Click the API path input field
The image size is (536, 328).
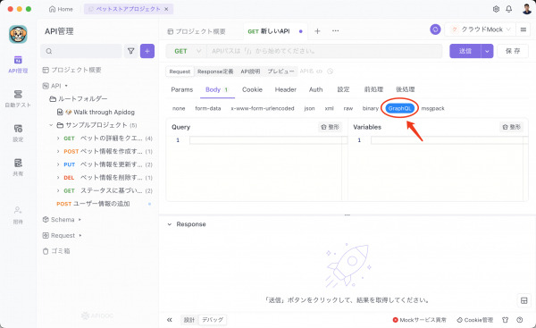(x=324, y=51)
